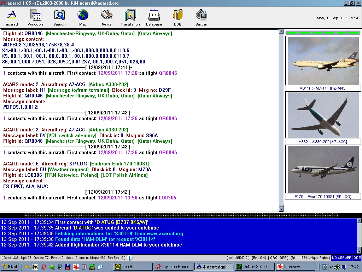Open the Database toolbar item

(x=154, y=18)
